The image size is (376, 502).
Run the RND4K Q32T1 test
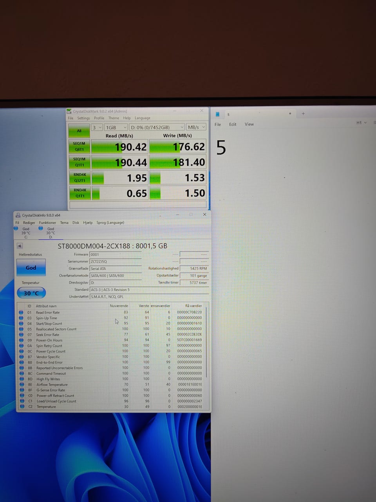click(79, 178)
